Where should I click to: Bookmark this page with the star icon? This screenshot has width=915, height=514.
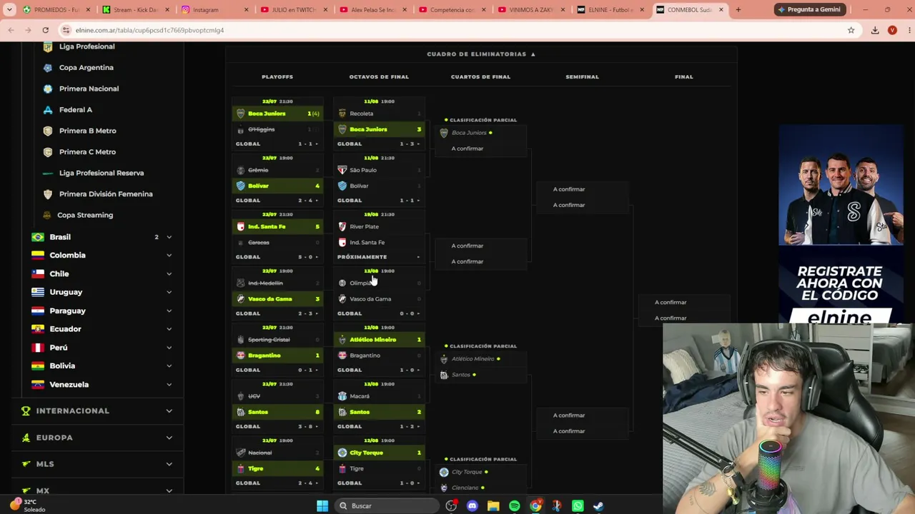[x=851, y=30]
